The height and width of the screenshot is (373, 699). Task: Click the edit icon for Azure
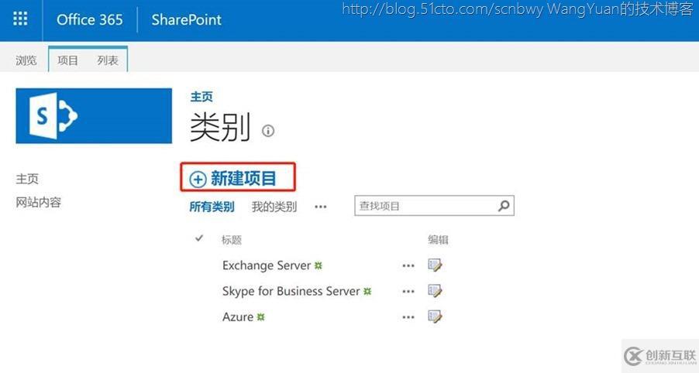point(435,317)
